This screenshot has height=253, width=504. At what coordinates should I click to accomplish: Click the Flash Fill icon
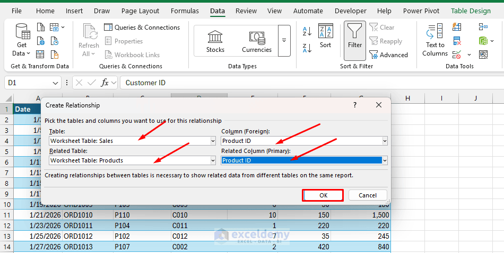pyautogui.click(x=457, y=26)
